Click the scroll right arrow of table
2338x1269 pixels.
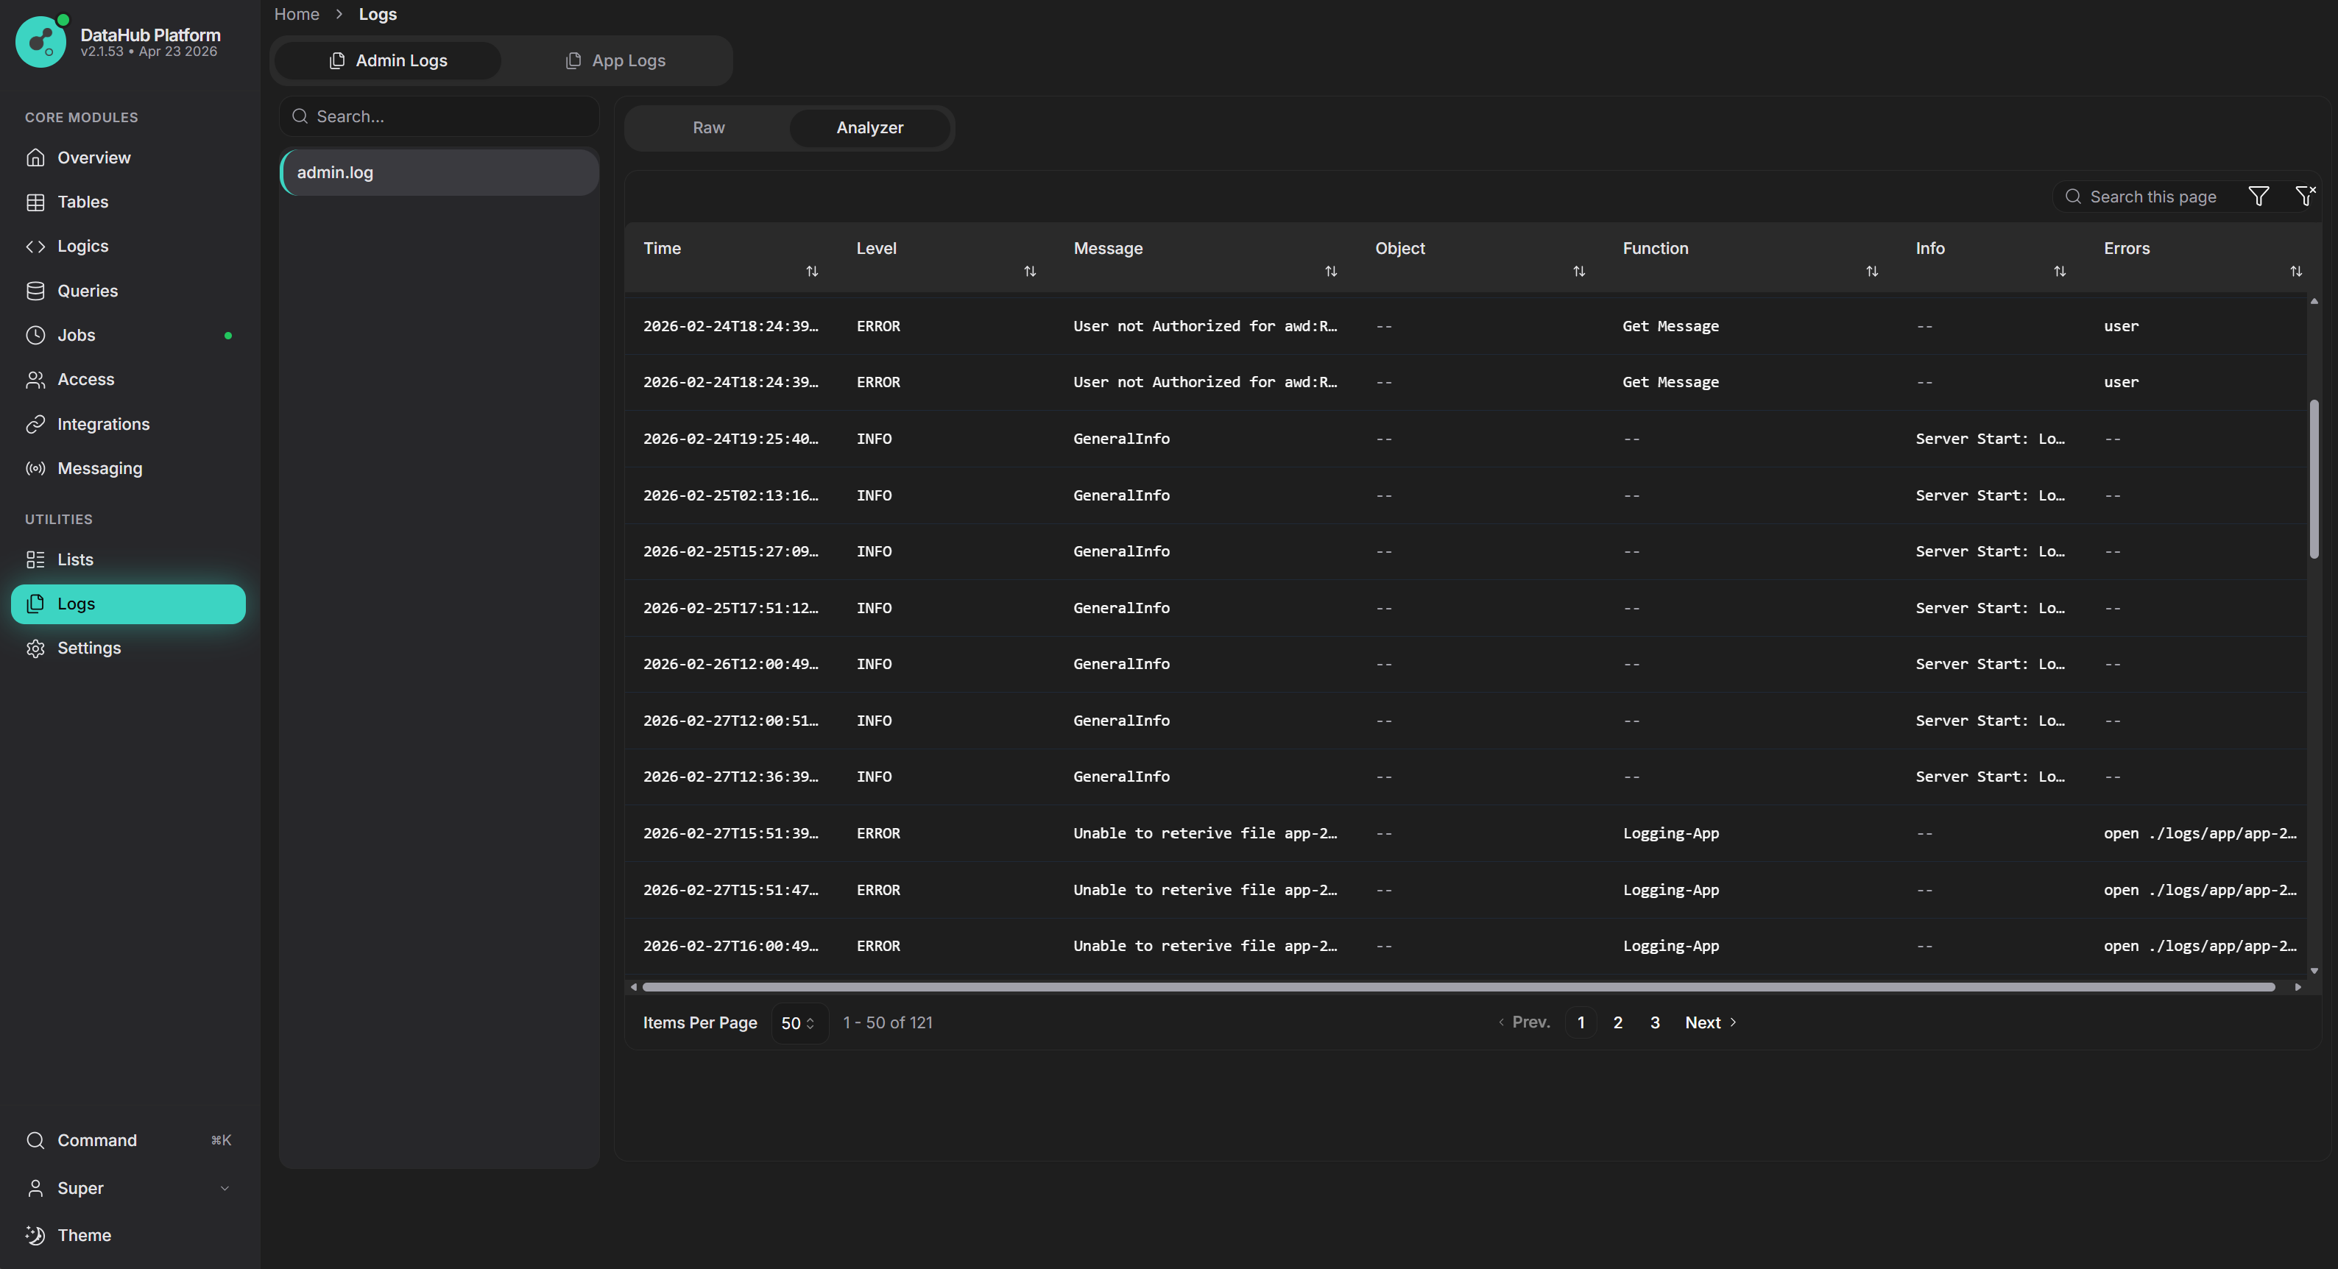2298,986
